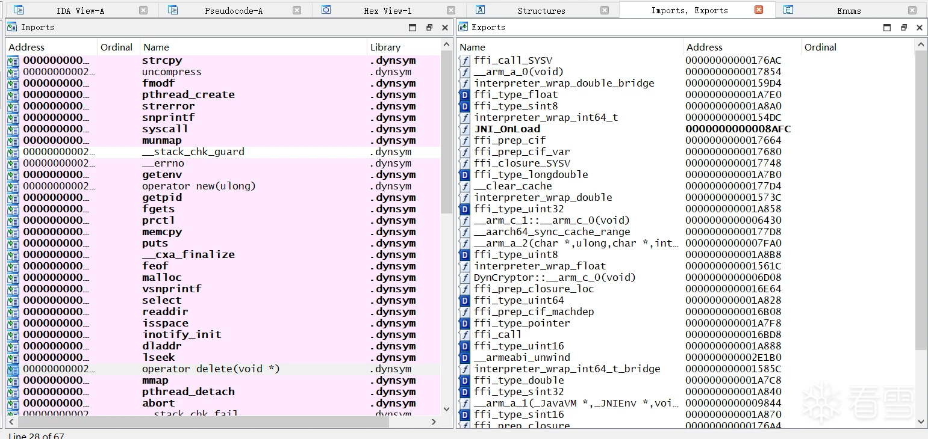Viewport: 928px width, 439px height.
Task: Select the interpreter_wrap_int64_t_bridge export name
Action: (x=567, y=369)
